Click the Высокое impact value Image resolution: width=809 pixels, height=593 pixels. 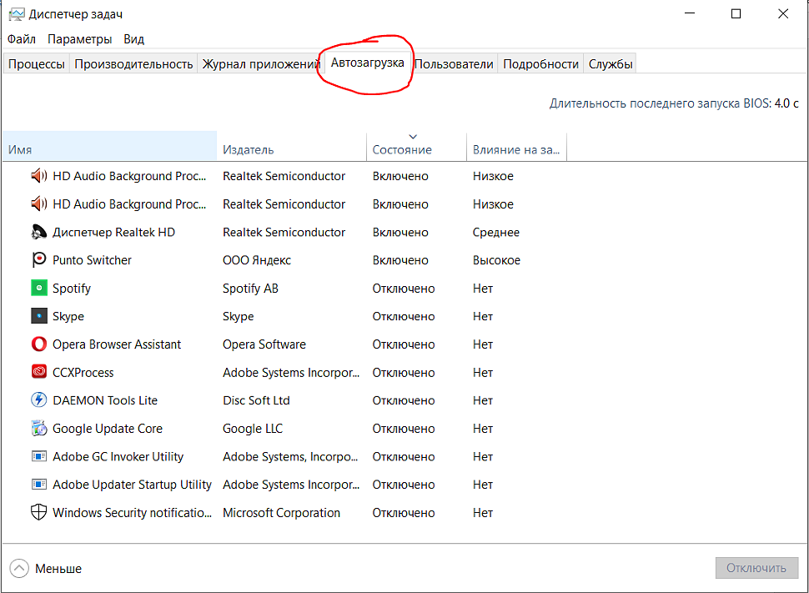tap(496, 260)
